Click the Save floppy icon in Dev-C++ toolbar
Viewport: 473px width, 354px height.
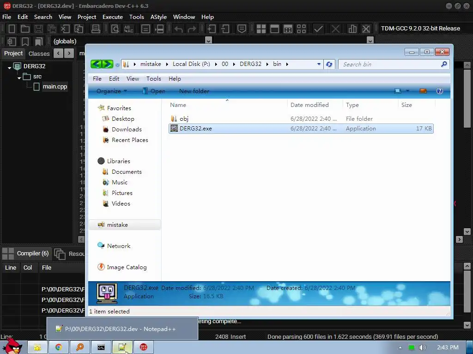point(38,29)
